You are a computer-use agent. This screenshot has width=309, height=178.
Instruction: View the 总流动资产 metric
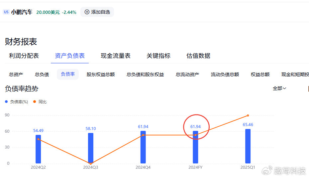click(187, 74)
